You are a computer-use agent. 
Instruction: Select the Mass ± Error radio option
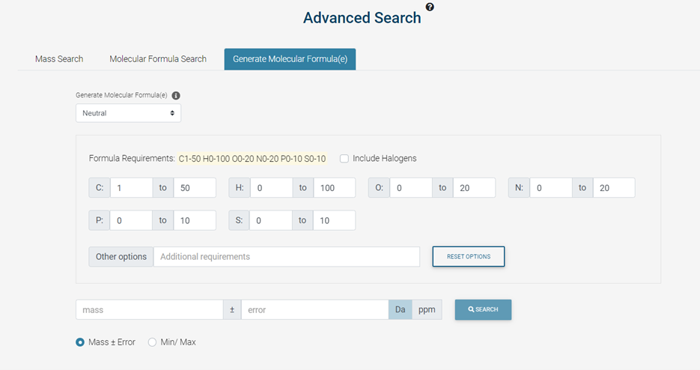click(x=80, y=342)
